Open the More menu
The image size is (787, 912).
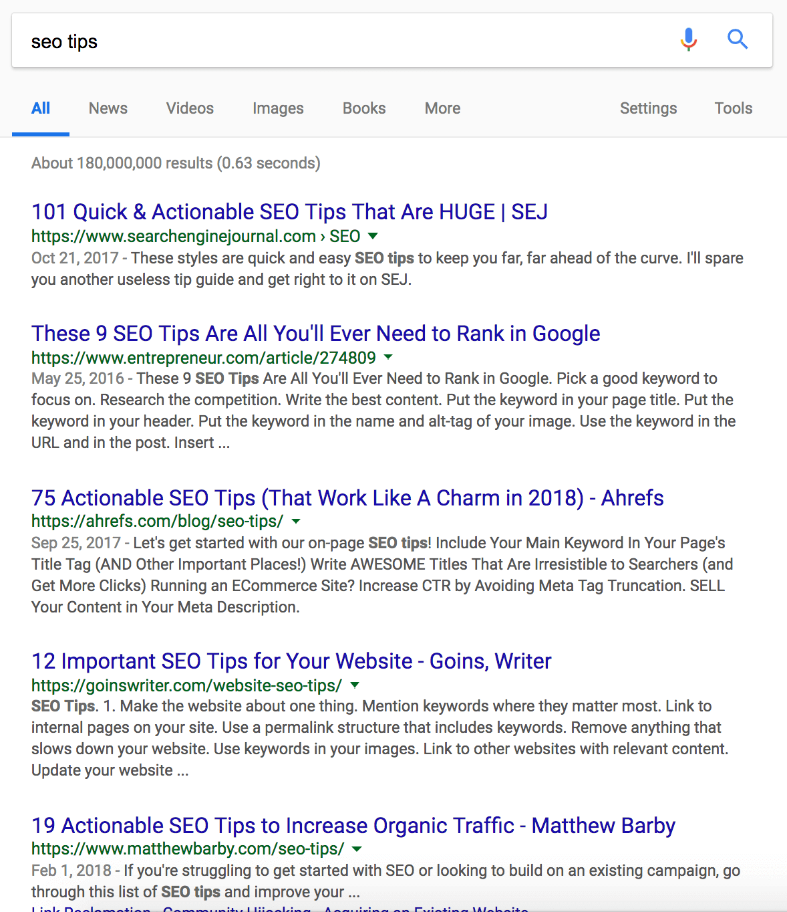pyautogui.click(x=442, y=108)
